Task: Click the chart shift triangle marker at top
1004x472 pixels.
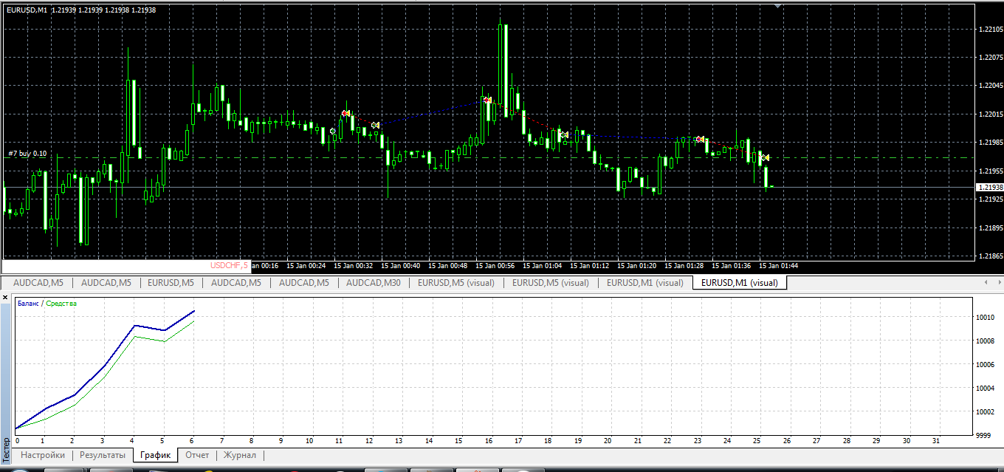Action: (x=777, y=5)
